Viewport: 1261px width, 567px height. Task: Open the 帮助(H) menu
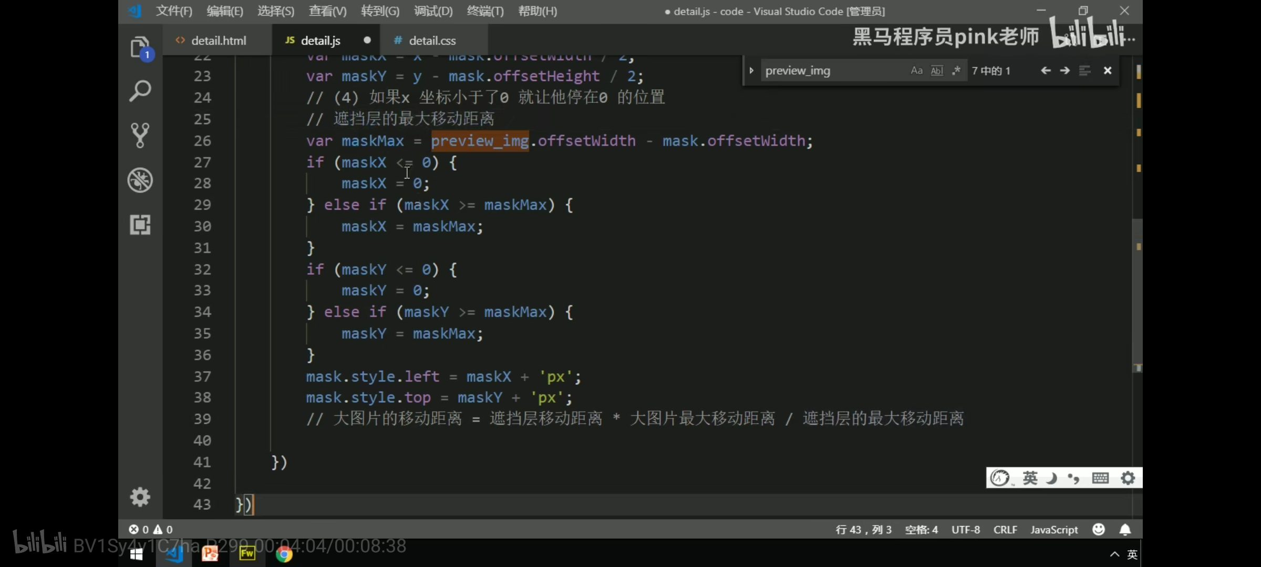[538, 11]
